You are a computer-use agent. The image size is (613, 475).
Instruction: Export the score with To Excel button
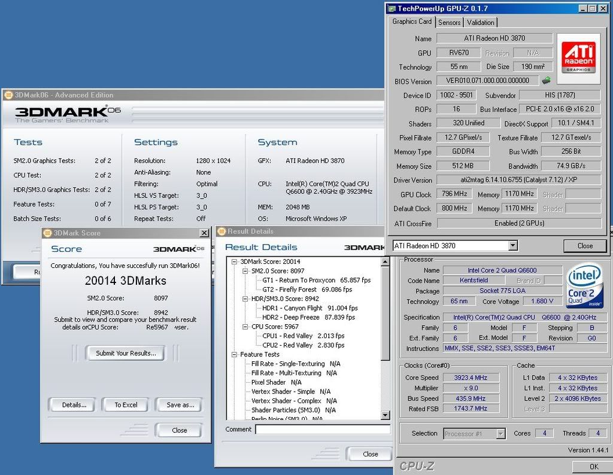tap(126, 405)
